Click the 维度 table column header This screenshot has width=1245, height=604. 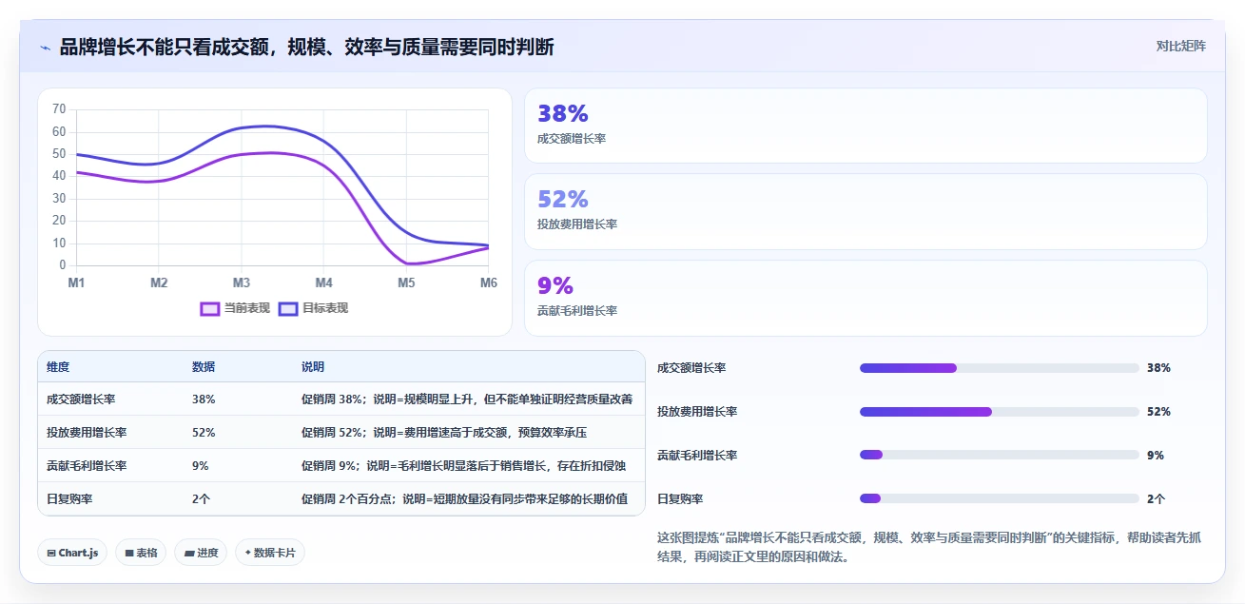point(58,367)
